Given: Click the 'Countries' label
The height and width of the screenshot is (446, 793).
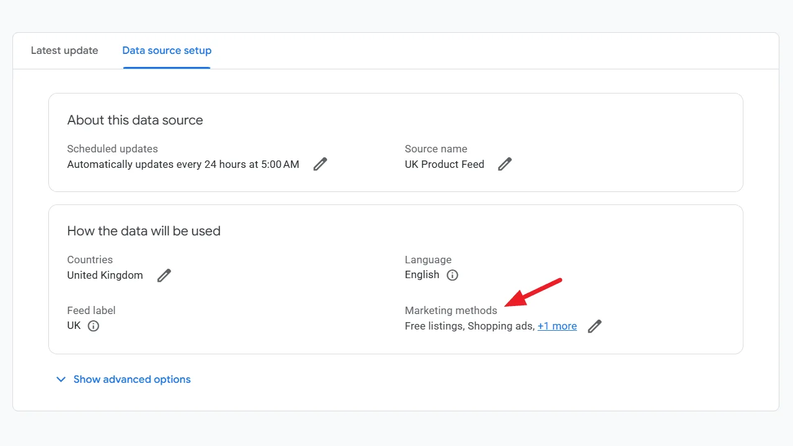Looking at the screenshot, I should point(90,260).
